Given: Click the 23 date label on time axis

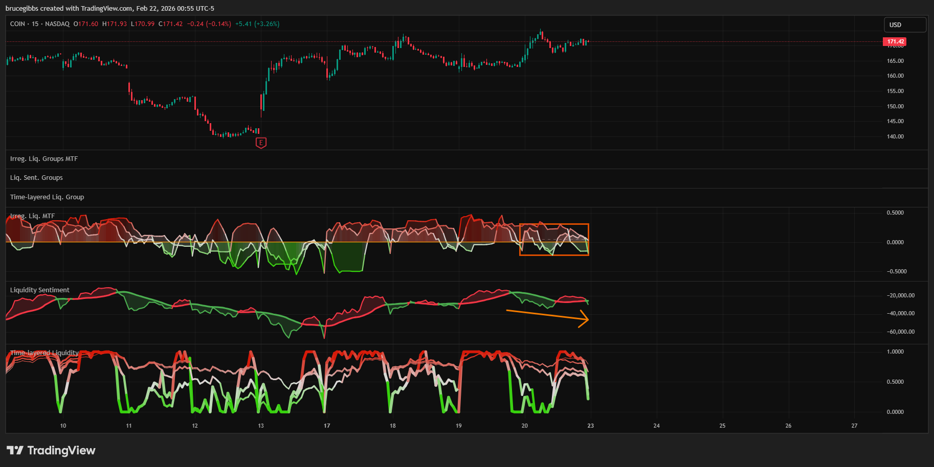Looking at the screenshot, I should tap(590, 426).
